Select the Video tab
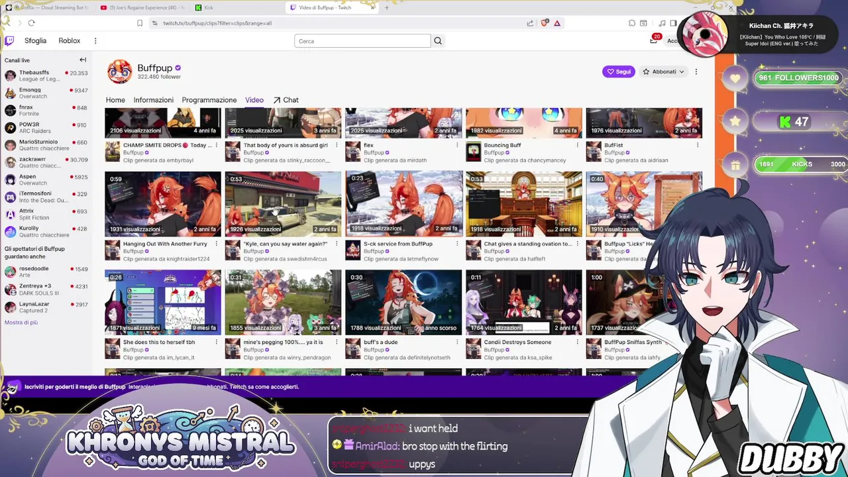The image size is (848, 477). pyautogui.click(x=254, y=100)
